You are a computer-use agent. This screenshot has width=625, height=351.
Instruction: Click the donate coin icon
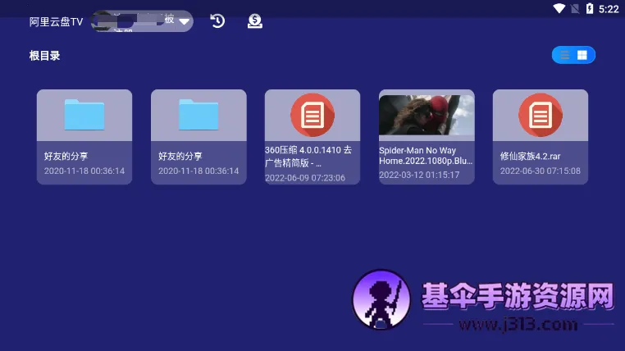pyautogui.click(x=255, y=21)
